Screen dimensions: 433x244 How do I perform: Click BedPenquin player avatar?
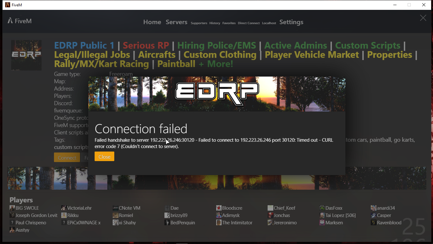[x=167, y=223]
